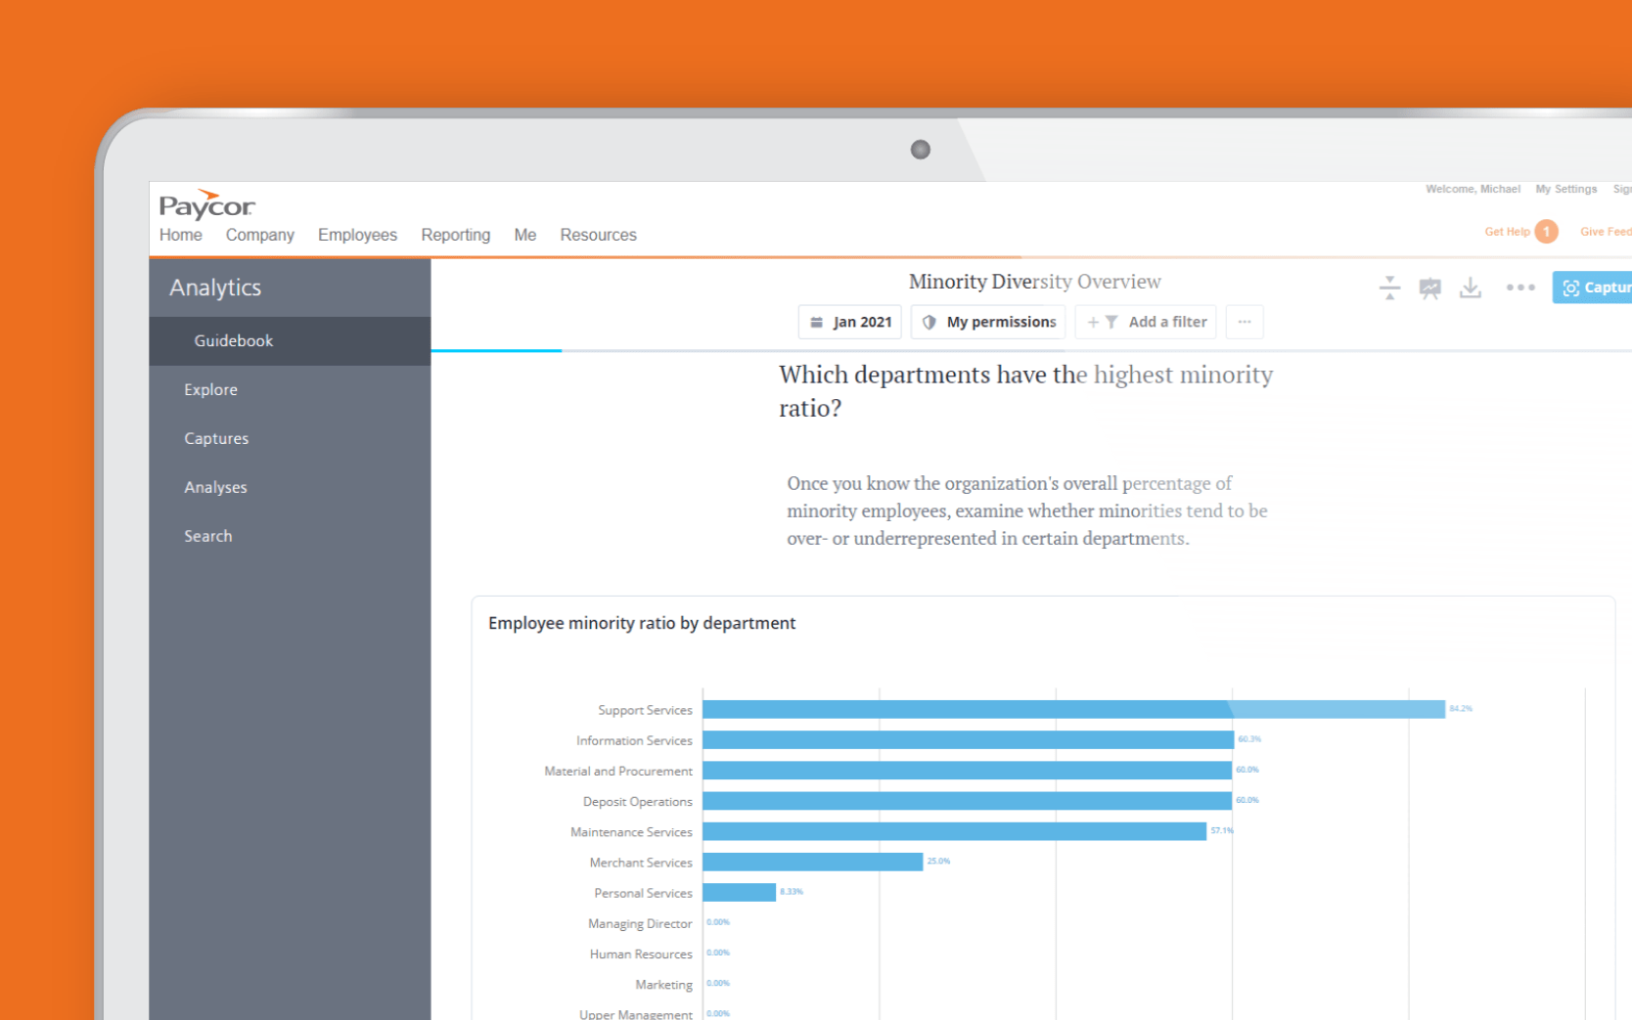
Task: Click the Human Resources axis label
Action: point(641,953)
